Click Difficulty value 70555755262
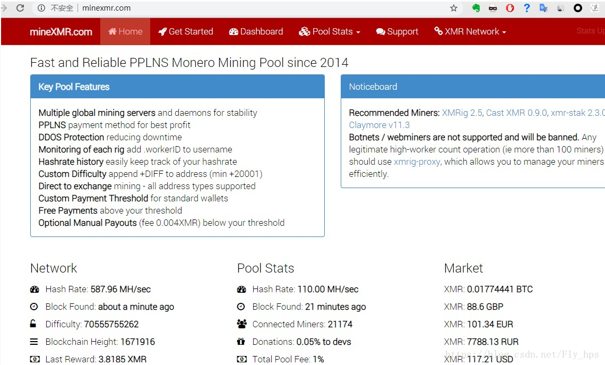 tap(111, 324)
